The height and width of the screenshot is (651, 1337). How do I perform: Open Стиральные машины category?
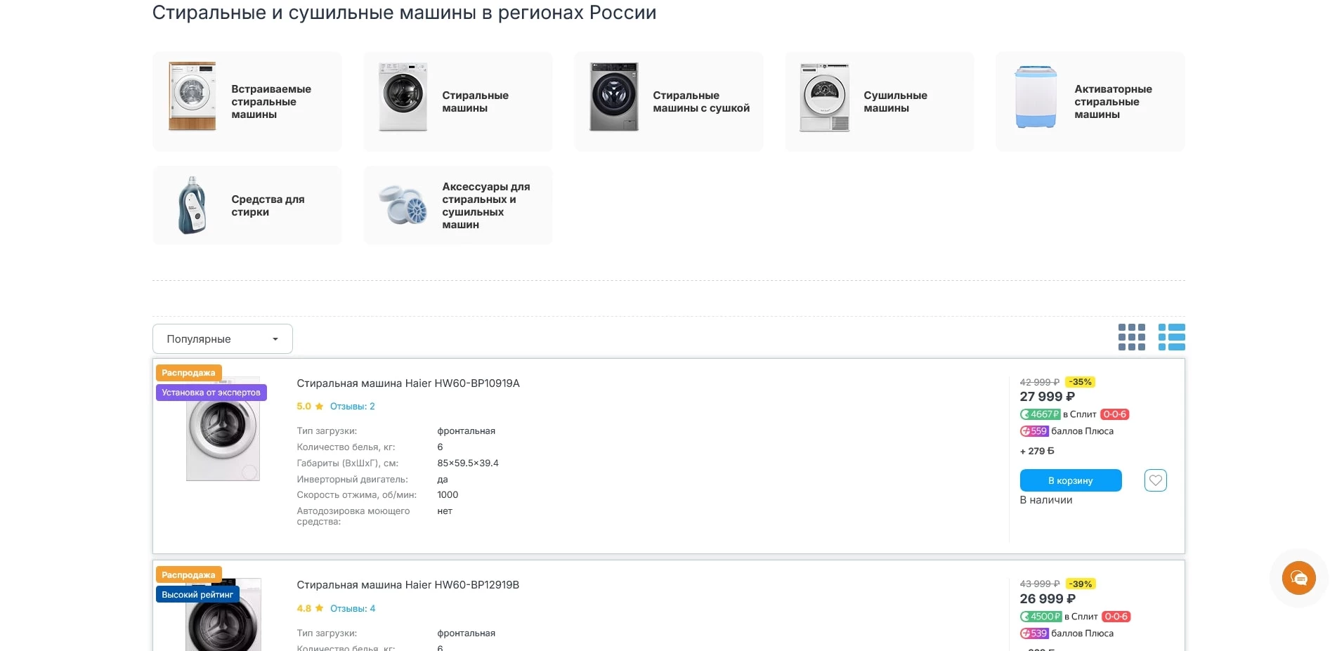[x=475, y=102]
